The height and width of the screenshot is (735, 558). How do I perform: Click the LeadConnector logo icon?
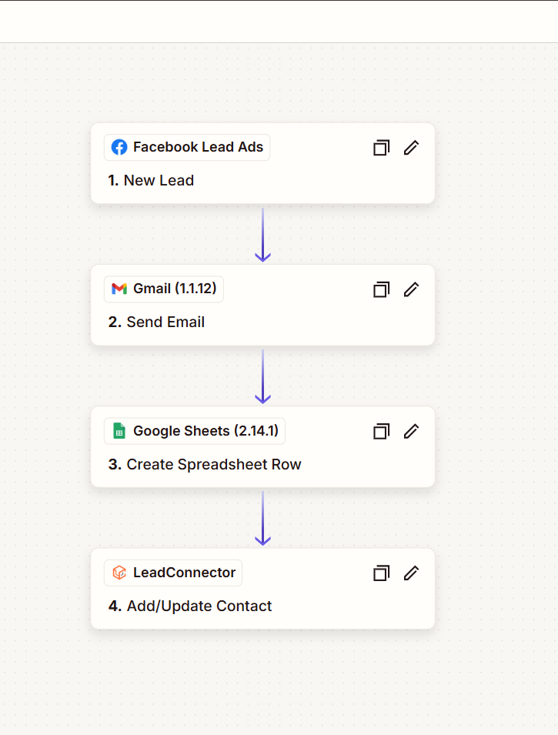pos(119,573)
